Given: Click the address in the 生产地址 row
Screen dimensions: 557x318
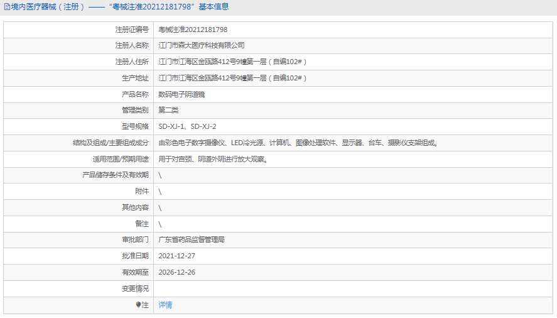Looking at the screenshot, I should pyautogui.click(x=232, y=78).
